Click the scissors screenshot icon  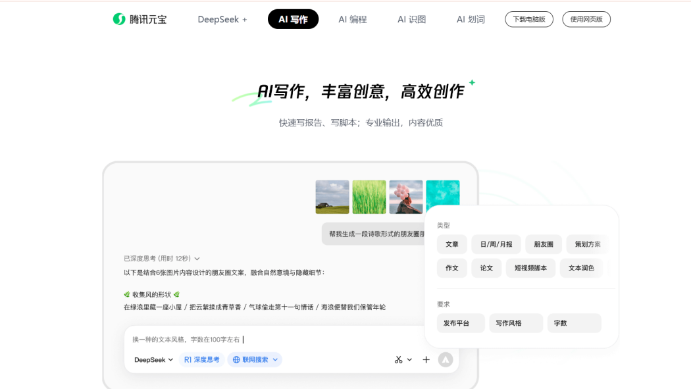point(398,359)
